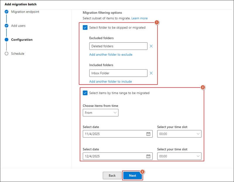Open the calendar picker for the second date

coord(148,156)
